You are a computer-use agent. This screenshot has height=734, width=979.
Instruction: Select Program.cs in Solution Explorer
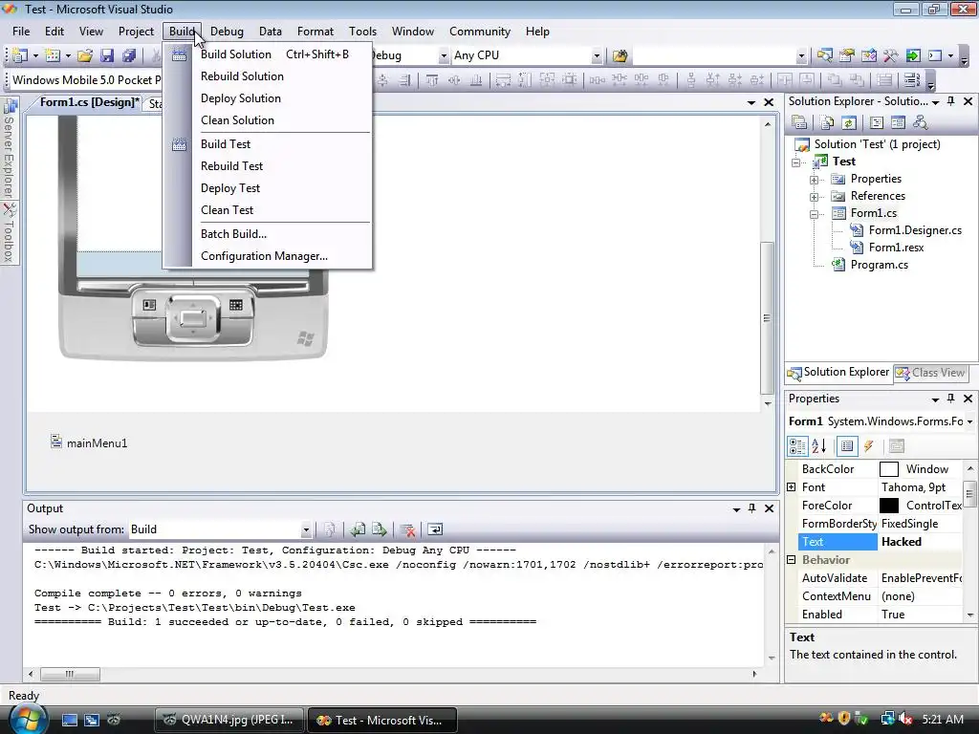870,265
